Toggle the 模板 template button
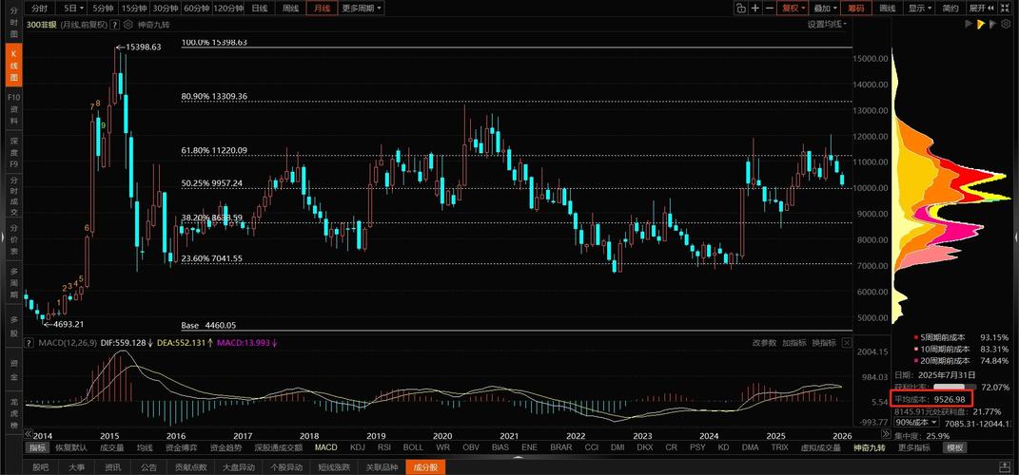The width and height of the screenshot is (1019, 475). point(954,447)
